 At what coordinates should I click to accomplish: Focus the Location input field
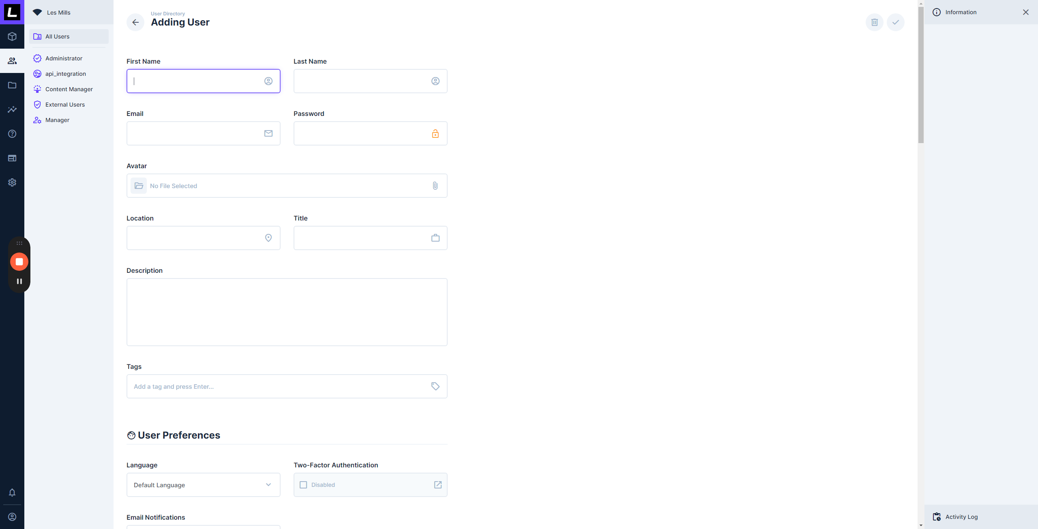[x=204, y=238]
